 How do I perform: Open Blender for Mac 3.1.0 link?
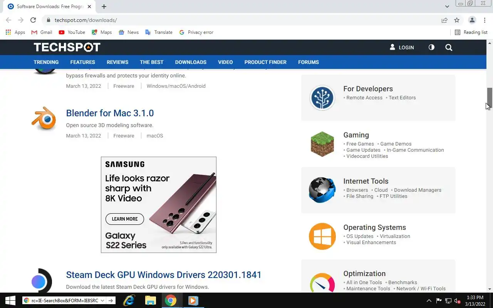110,113
